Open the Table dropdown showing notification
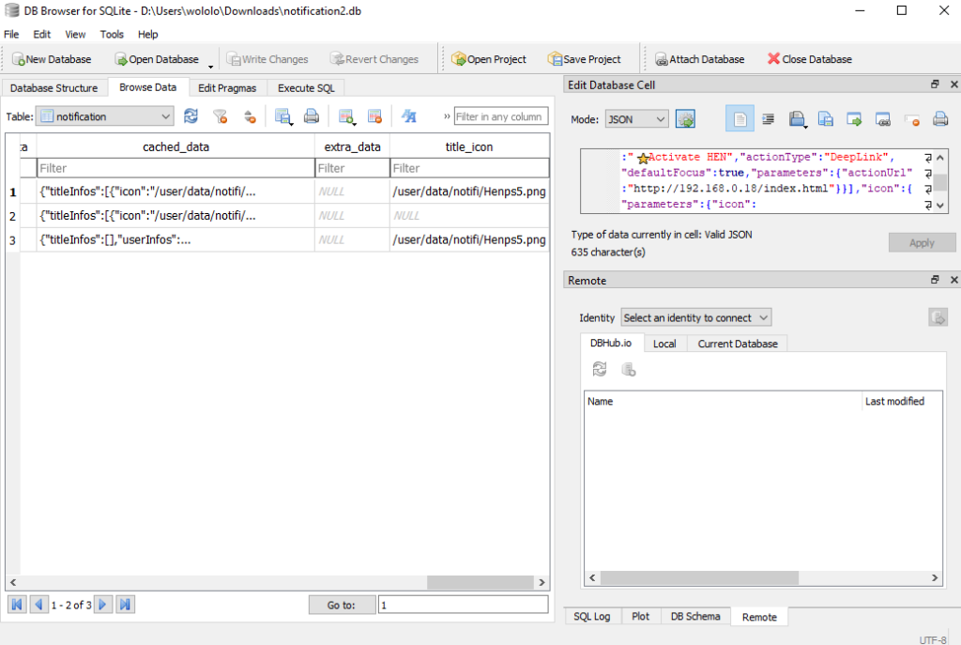The image size is (961, 645). 104,116
